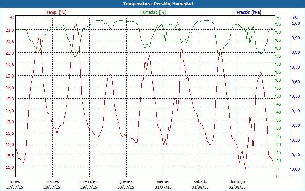
Task: Click the date '29/07/15'
Action: point(89,187)
